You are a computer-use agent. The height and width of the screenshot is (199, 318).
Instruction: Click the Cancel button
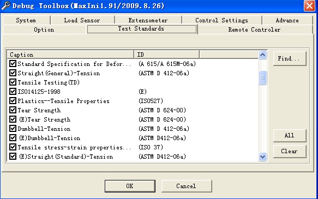tap(187, 186)
